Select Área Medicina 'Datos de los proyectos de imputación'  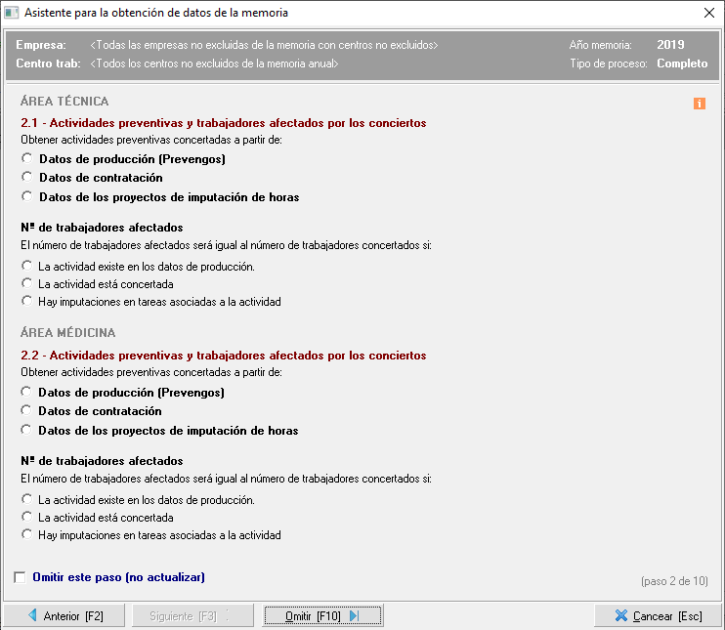pyautogui.click(x=27, y=431)
